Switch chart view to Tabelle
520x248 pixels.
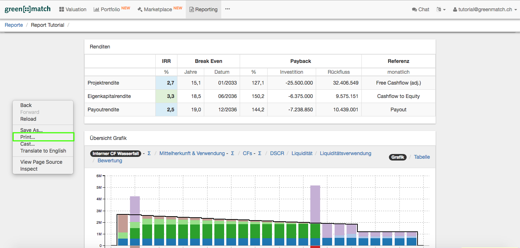(x=422, y=157)
